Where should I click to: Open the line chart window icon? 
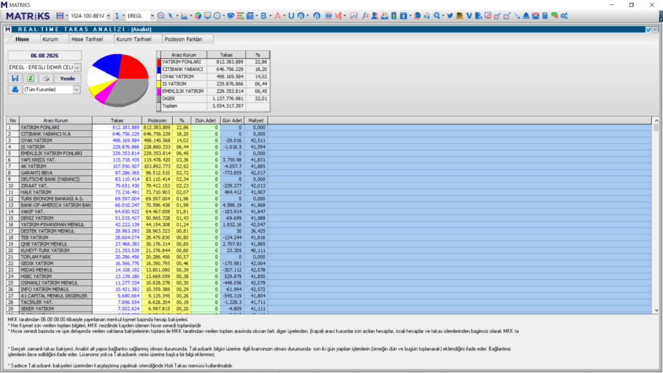click(x=354, y=16)
